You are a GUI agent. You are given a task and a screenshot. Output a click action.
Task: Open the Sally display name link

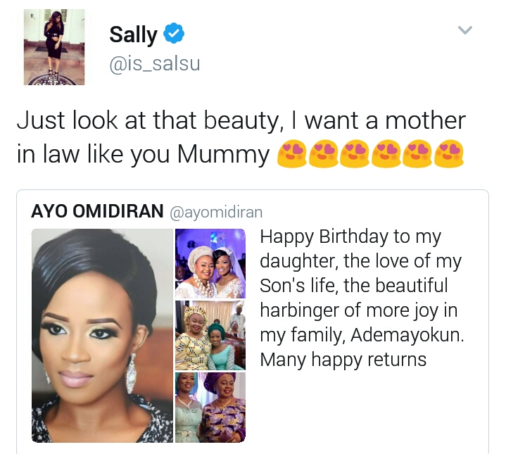click(x=133, y=34)
